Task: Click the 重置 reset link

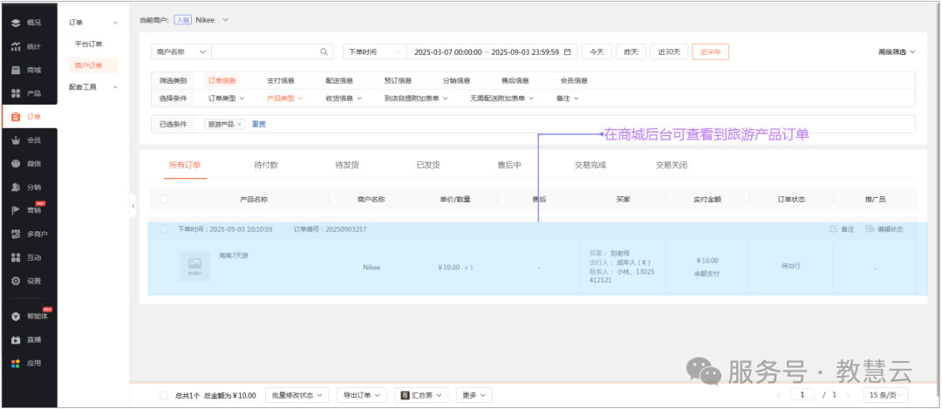Action: (x=259, y=125)
